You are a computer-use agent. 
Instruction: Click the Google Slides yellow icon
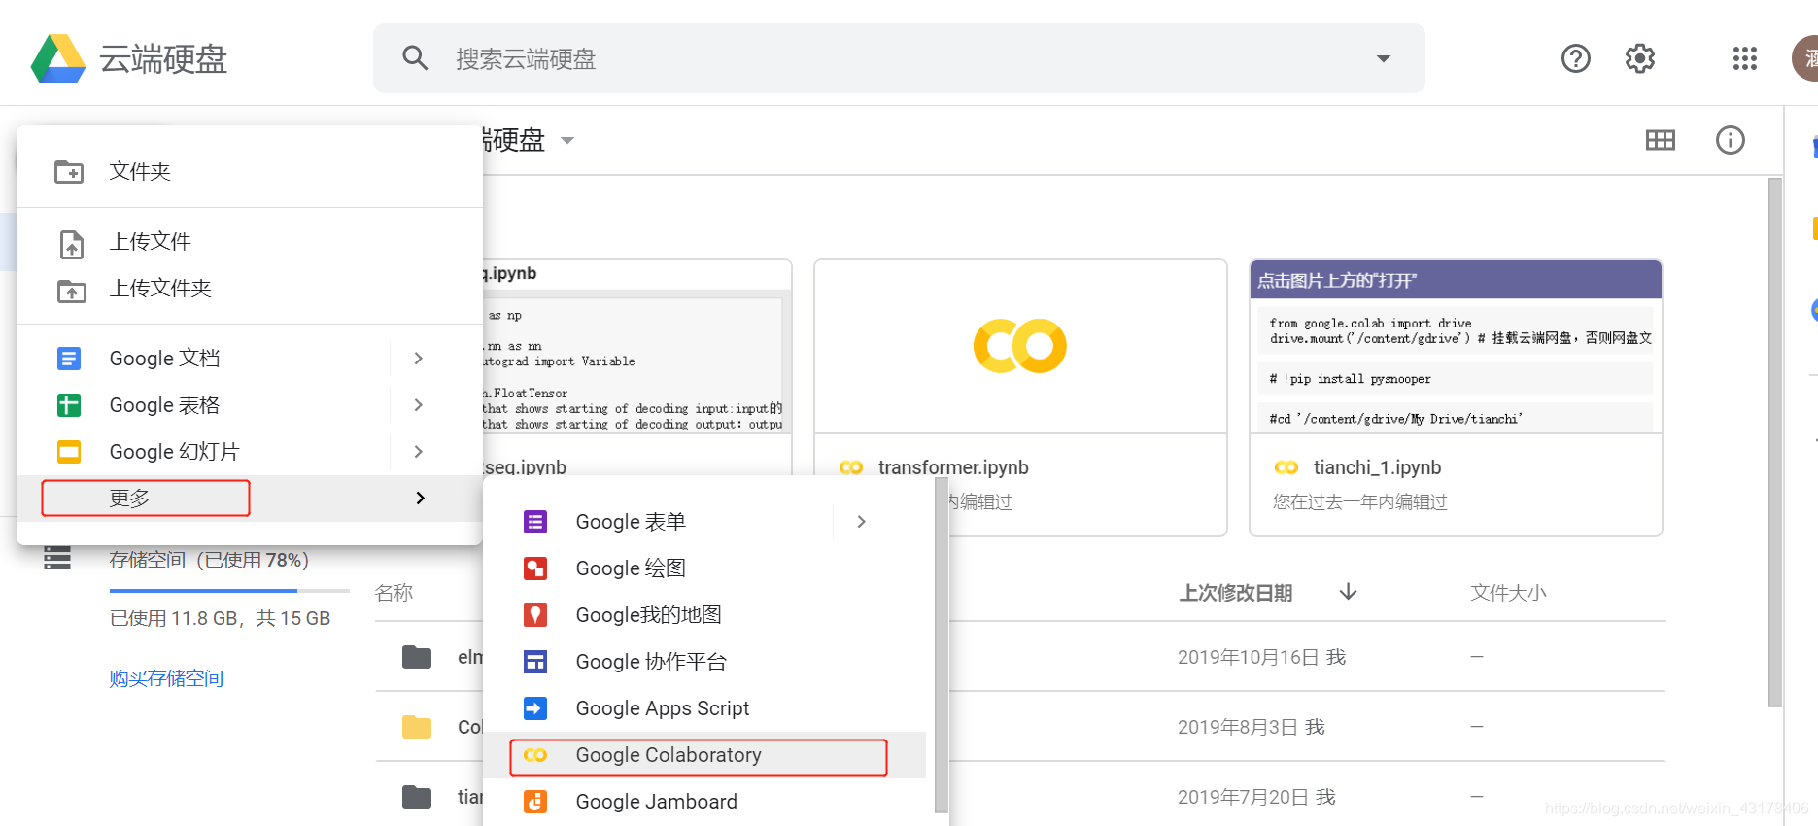(69, 452)
